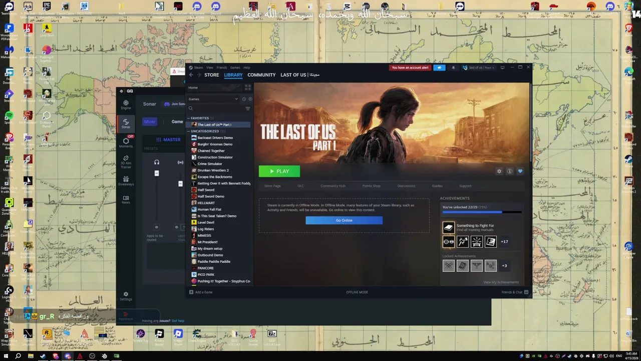Go back with the Steam back arrow
The image size is (641, 361).
(x=191, y=75)
